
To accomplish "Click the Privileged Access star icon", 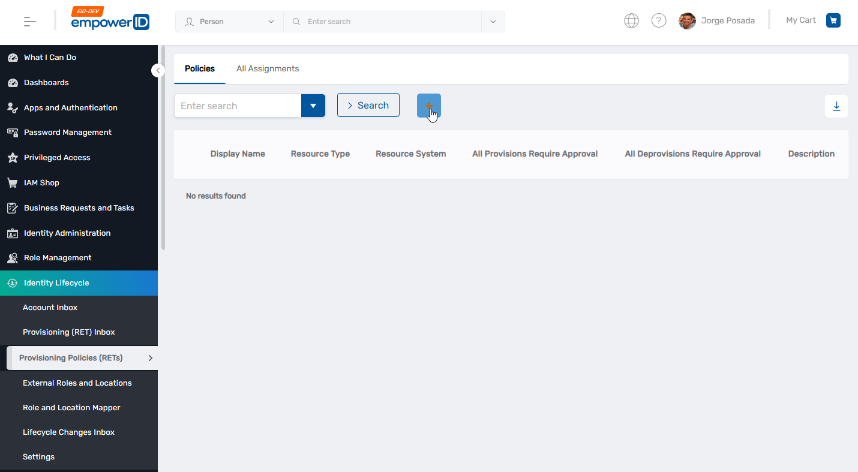I will click(x=12, y=157).
